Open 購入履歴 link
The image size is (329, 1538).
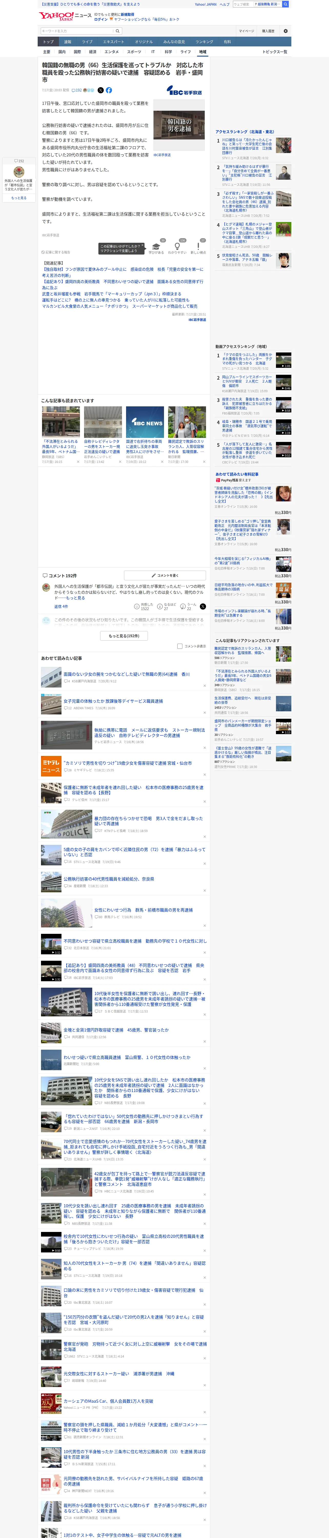point(268,31)
